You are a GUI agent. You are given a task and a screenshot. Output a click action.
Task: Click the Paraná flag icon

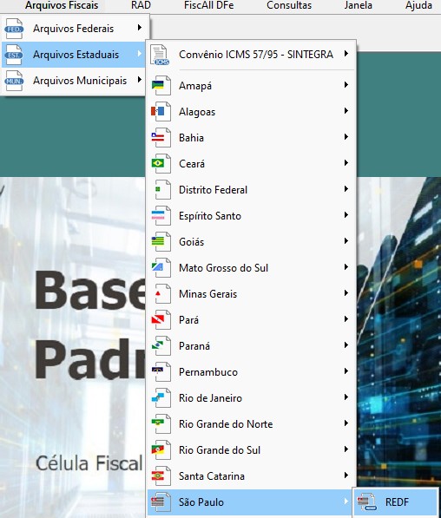pos(161,346)
